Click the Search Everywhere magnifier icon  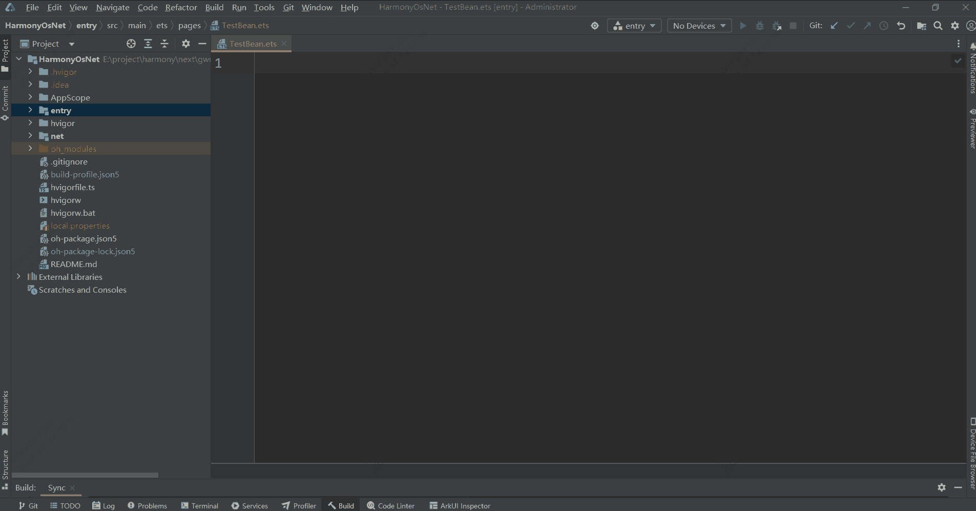click(x=938, y=26)
